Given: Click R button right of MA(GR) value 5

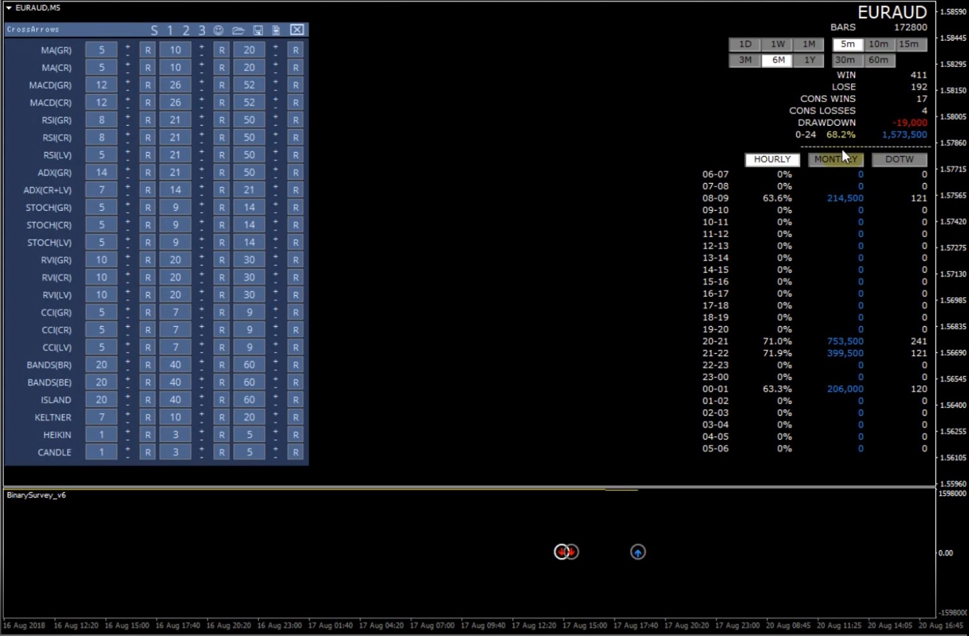Looking at the screenshot, I should pos(148,50).
